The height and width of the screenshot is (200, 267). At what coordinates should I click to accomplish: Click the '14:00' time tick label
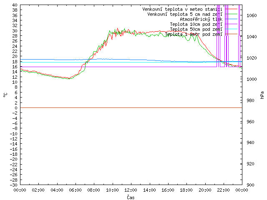149,190
